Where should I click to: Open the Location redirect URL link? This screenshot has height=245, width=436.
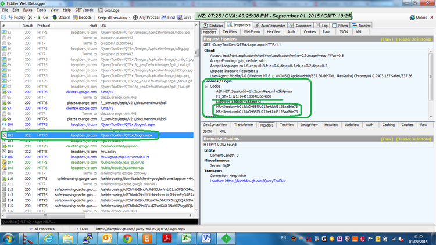point(255,181)
